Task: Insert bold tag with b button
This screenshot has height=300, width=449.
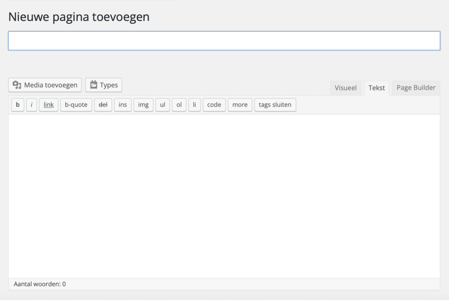Action: coord(18,105)
